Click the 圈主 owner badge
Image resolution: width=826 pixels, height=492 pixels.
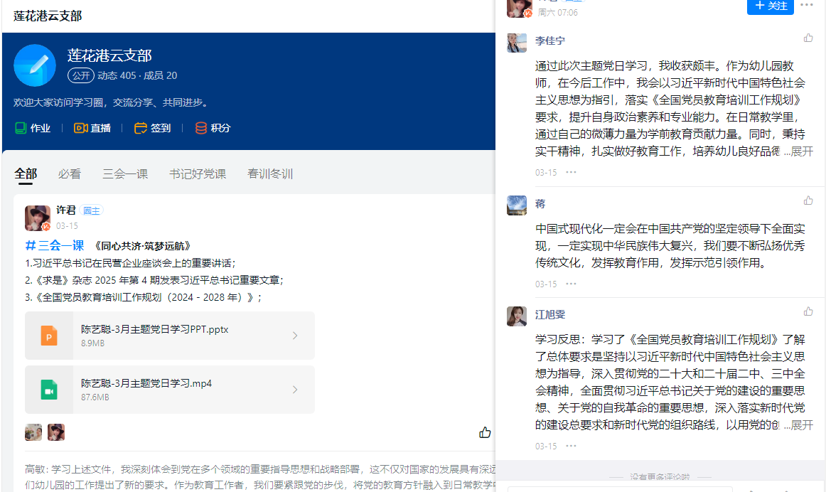pos(92,210)
